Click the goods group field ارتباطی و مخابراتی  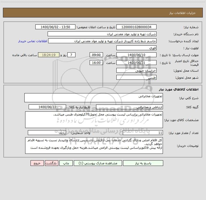coord(129,107)
